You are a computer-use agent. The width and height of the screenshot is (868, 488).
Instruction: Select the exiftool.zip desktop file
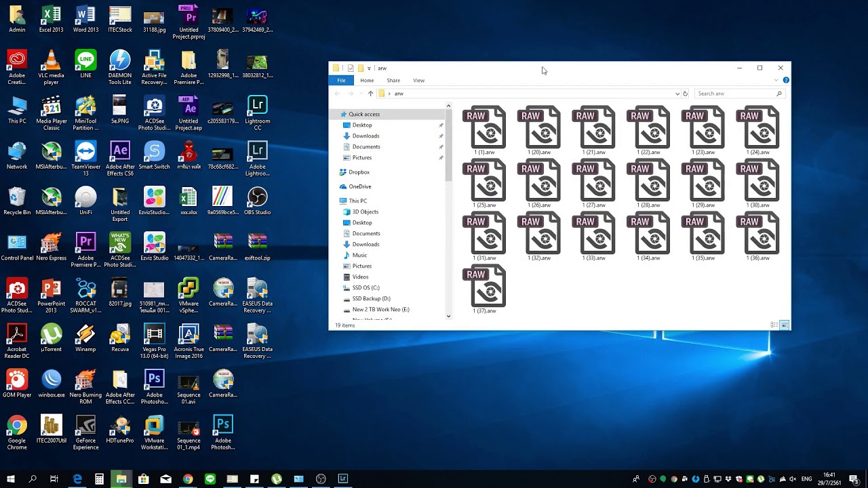tap(257, 247)
